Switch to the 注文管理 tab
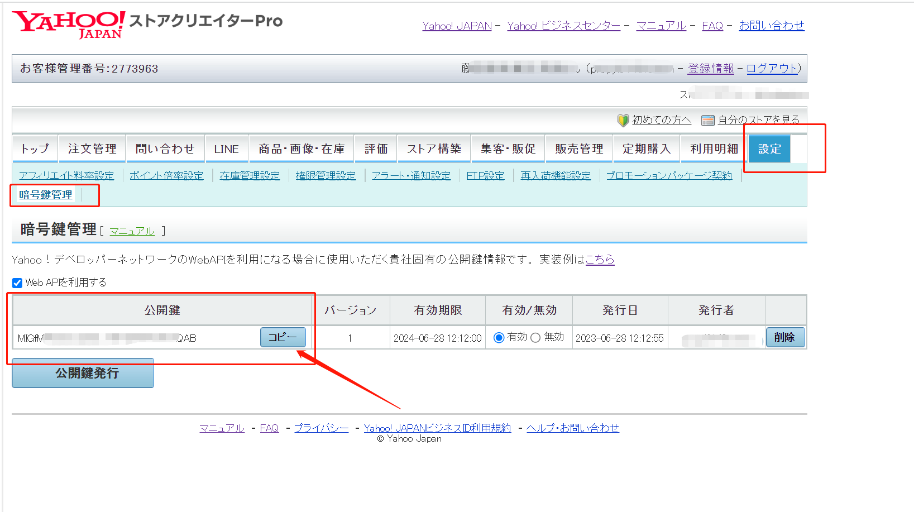Screen dimensions: 914x512 [92, 149]
